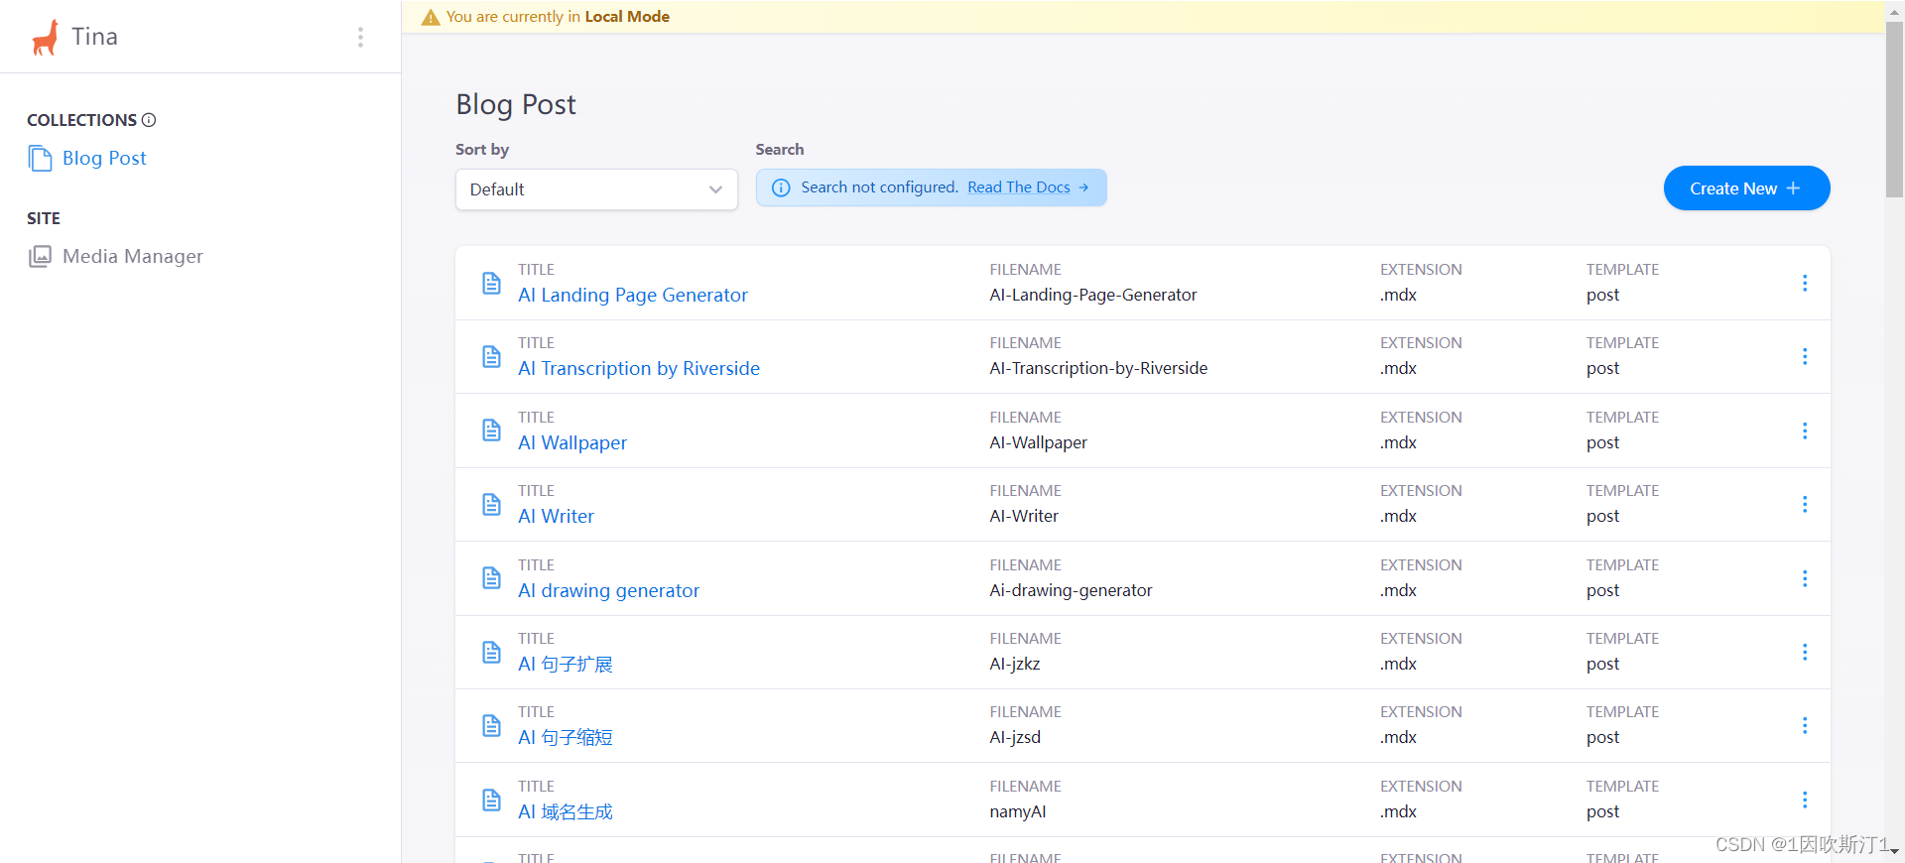The image size is (1905, 863).
Task: Open options menu for AI drawing generator
Action: pyautogui.click(x=1805, y=578)
